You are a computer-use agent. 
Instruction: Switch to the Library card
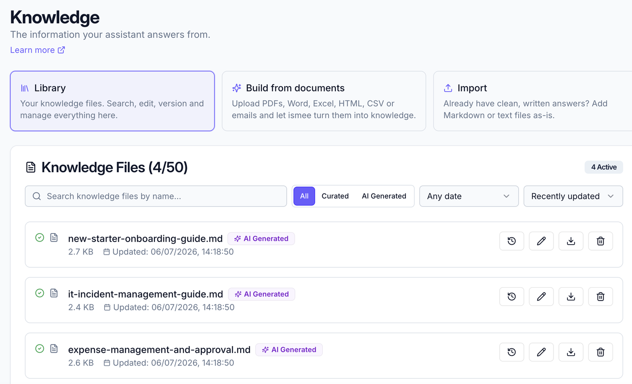point(112,101)
